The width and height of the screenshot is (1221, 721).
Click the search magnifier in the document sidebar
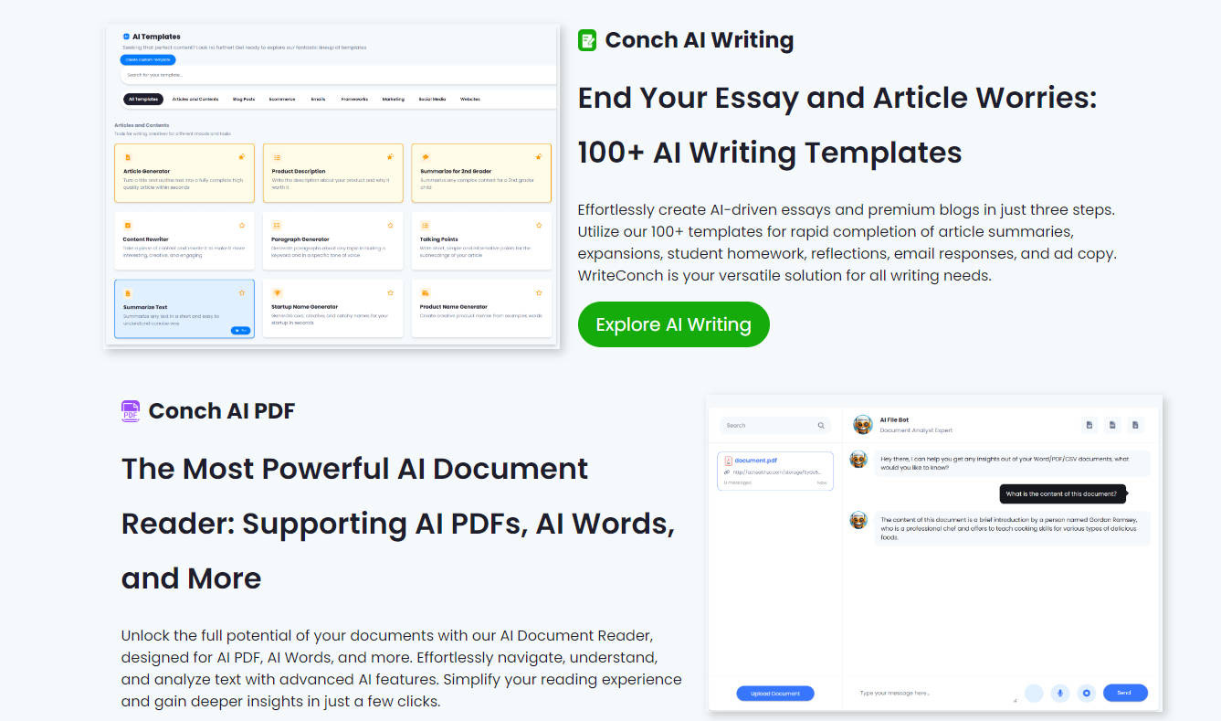click(x=820, y=425)
